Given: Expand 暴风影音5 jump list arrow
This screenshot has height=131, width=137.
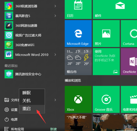Looking at the screenshot, I should 55,16.
